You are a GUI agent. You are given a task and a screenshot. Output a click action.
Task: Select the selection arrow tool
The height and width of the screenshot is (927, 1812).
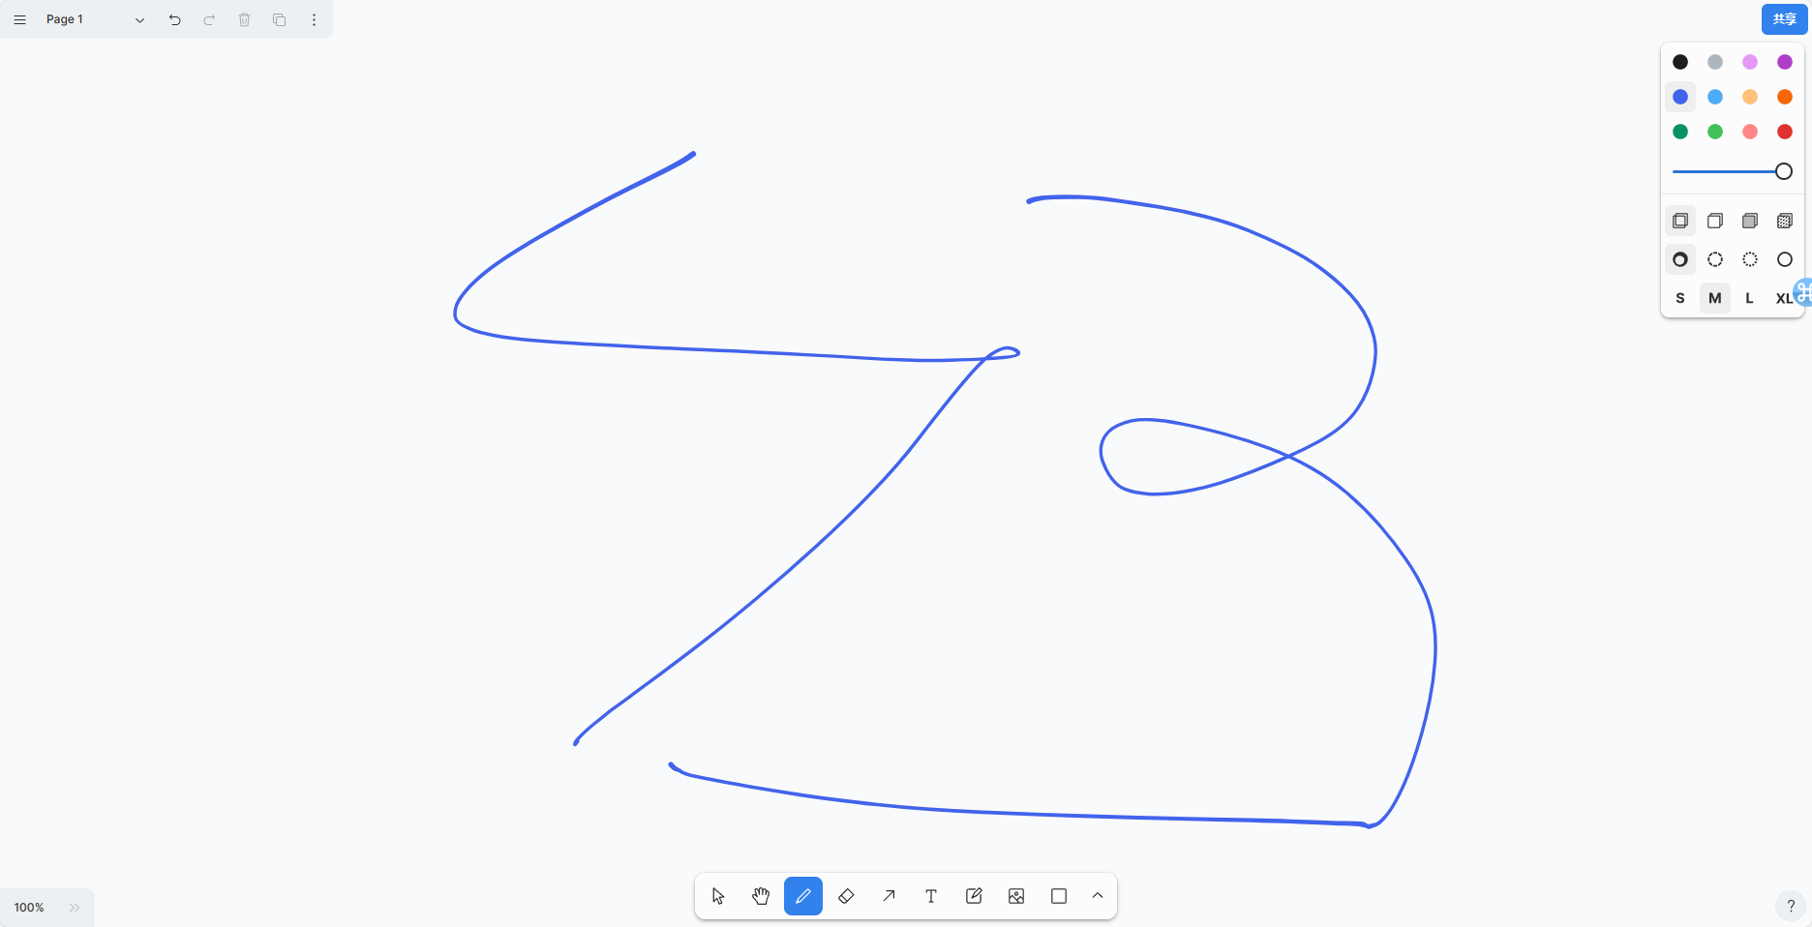coord(717,896)
